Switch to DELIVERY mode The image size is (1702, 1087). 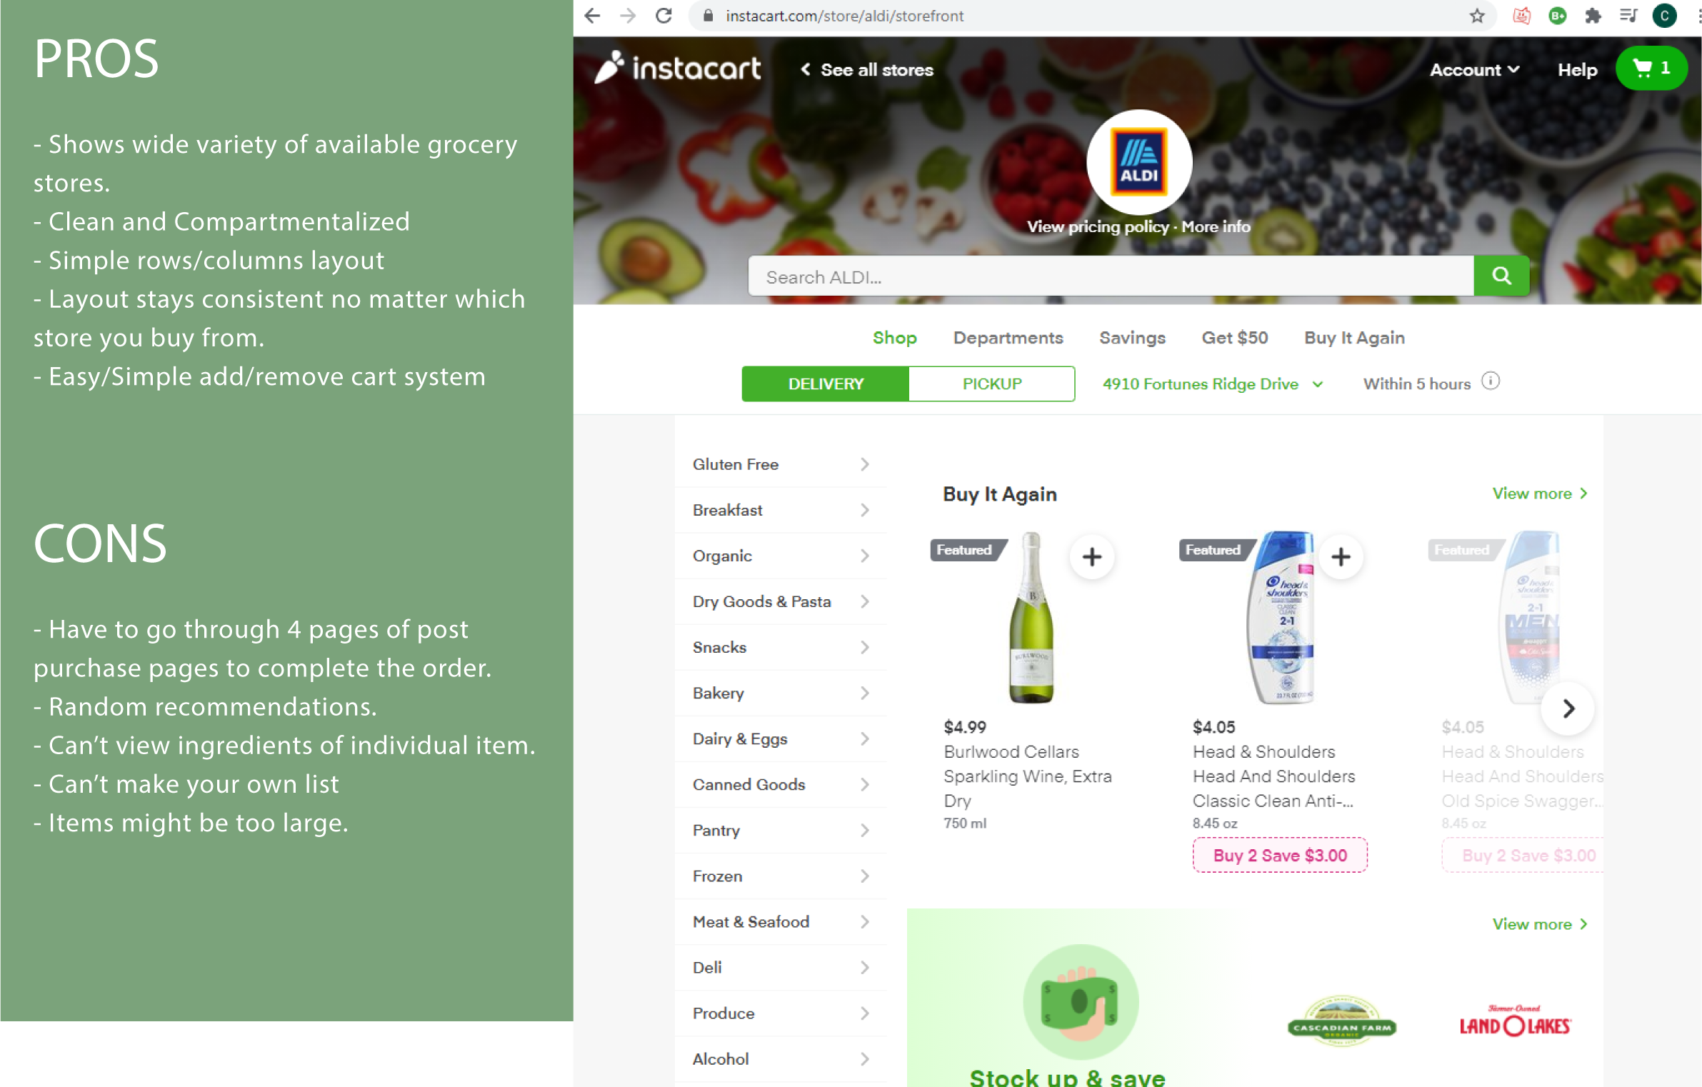(825, 384)
